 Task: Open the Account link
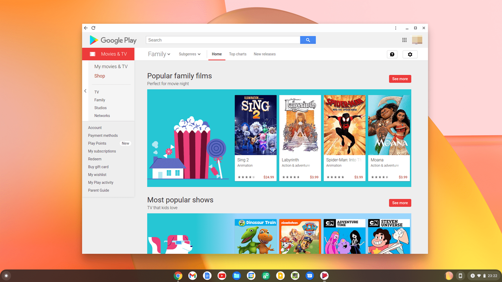(x=95, y=128)
